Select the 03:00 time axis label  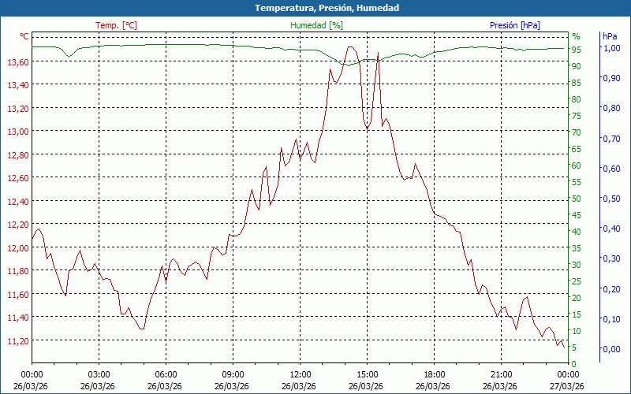[99, 374]
